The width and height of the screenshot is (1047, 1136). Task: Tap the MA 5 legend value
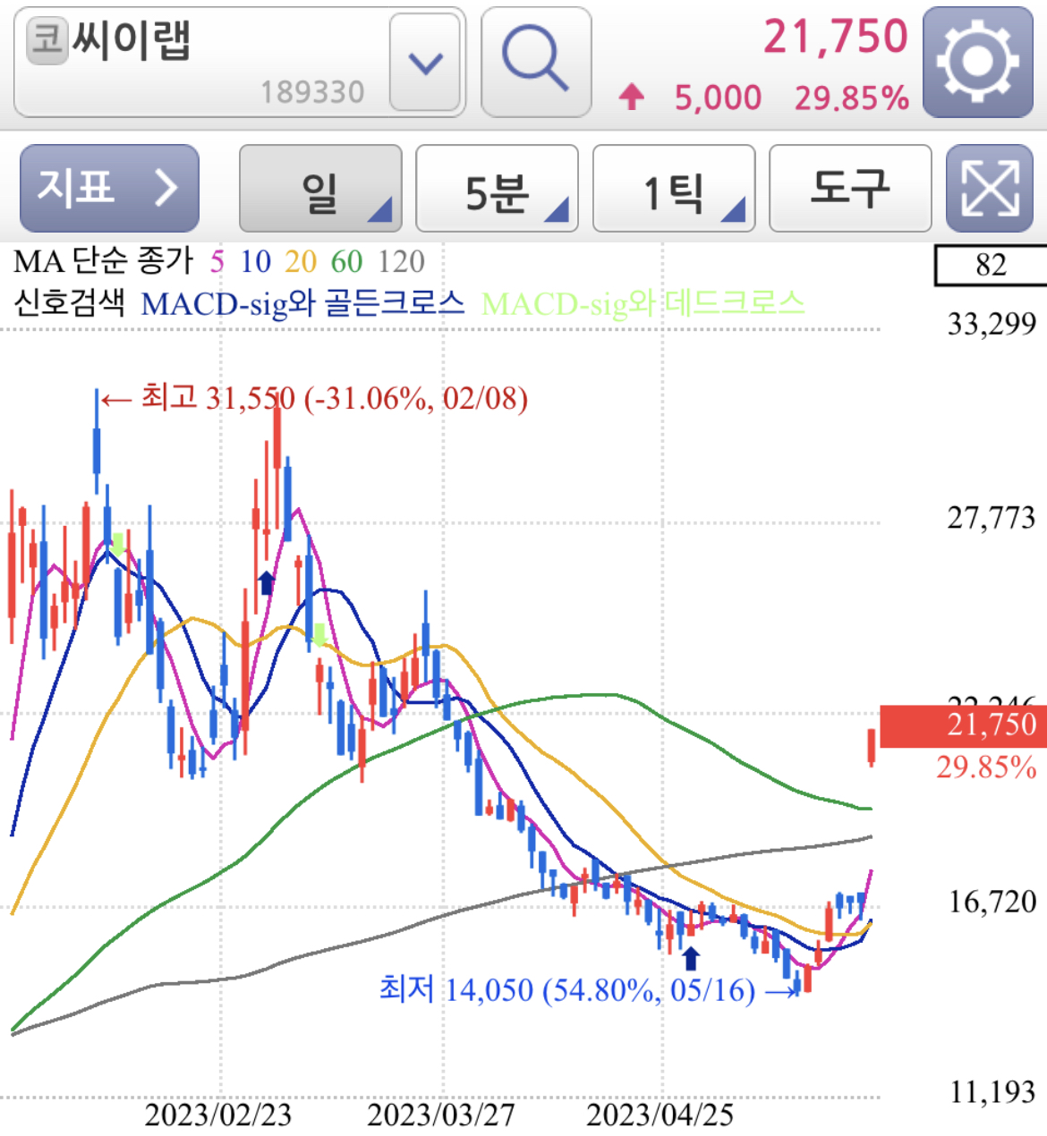click(217, 261)
